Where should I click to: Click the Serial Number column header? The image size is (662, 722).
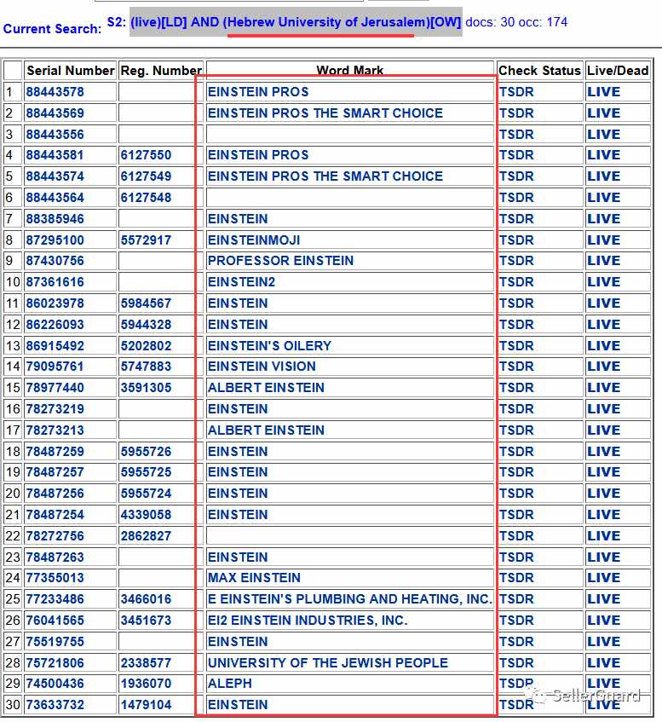tap(70, 71)
